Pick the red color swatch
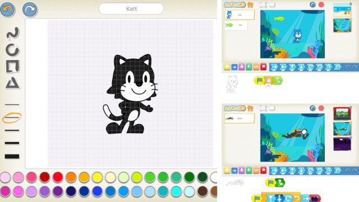This screenshot has height=202, width=359. click(58, 177)
